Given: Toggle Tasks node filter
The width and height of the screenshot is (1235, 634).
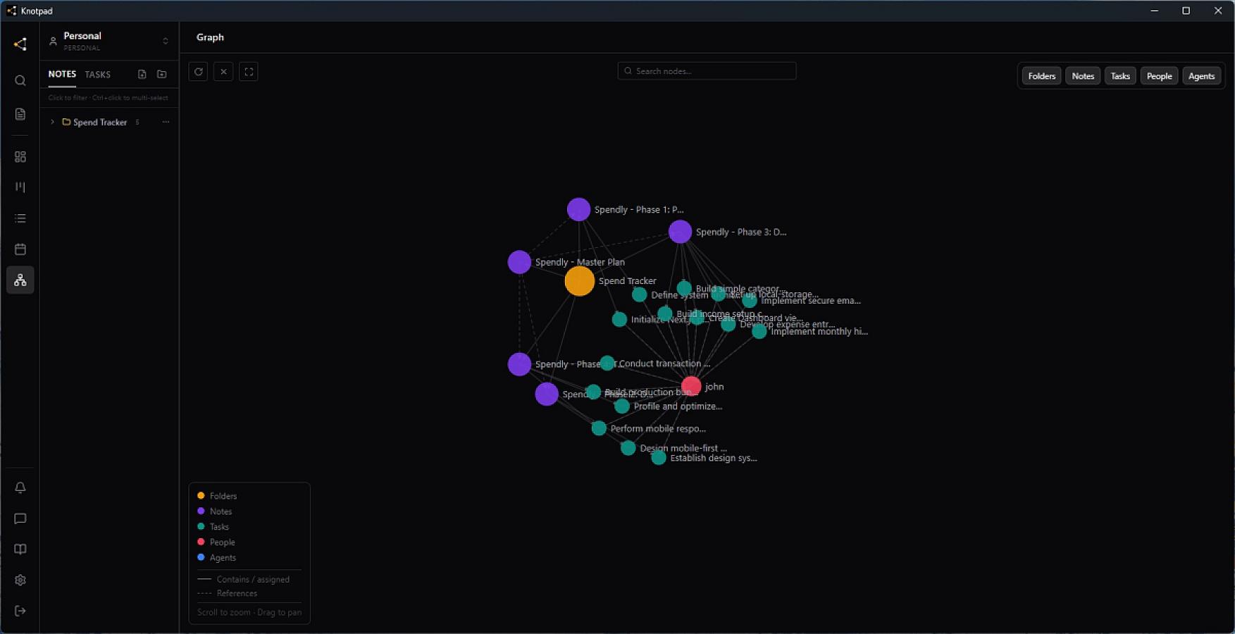Looking at the screenshot, I should [1120, 76].
